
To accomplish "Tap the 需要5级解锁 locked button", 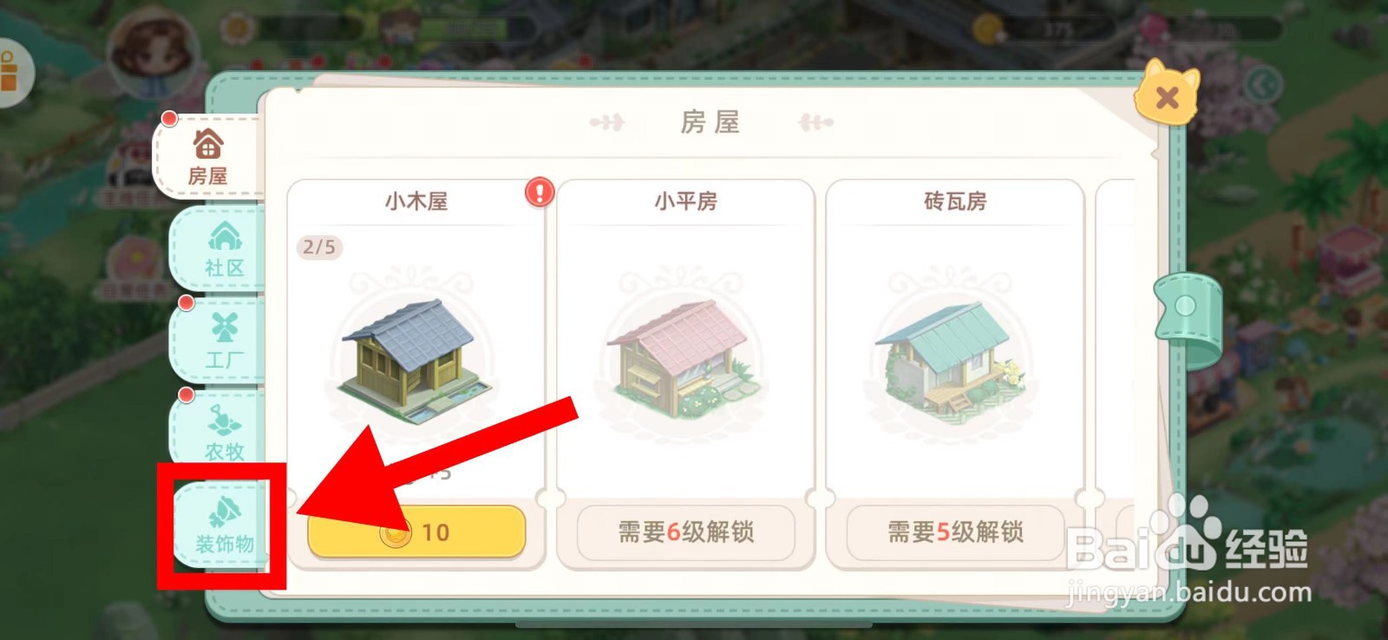I will pos(955,532).
